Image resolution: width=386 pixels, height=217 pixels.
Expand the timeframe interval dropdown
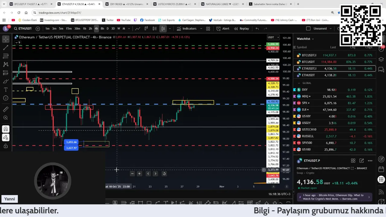coord(129,29)
